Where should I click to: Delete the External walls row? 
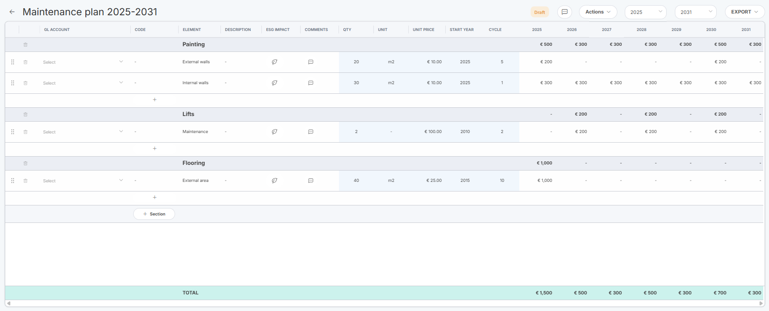click(x=25, y=62)
